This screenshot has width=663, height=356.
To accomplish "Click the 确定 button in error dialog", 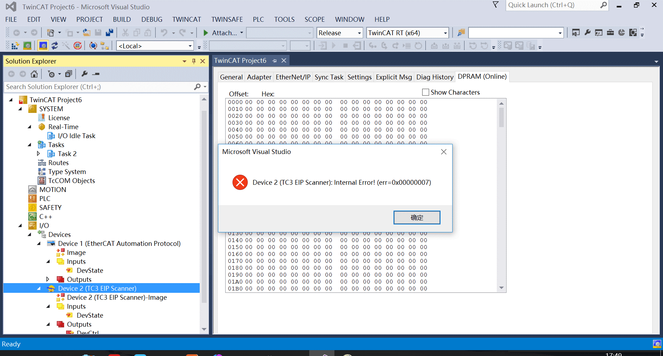I will 417,218.
